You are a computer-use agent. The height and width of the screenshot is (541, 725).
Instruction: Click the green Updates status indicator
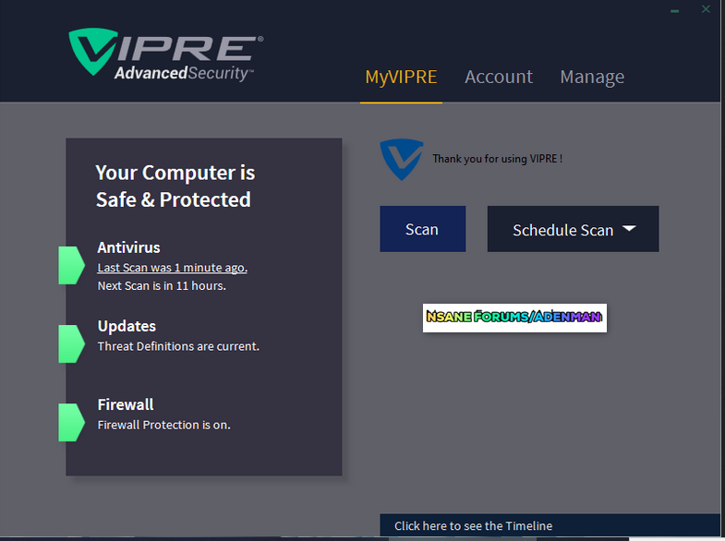coord(71,343)
